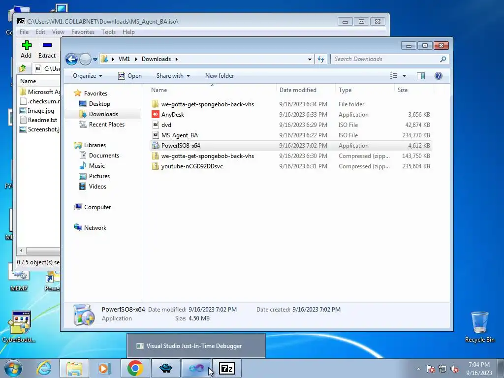Click Extract button in 7-Zip toolbar
This screenshot has height=378, width=504.
(47, 50)
